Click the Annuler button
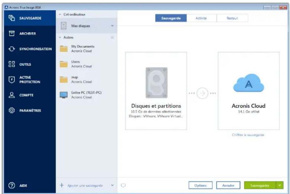 [228, 185]
